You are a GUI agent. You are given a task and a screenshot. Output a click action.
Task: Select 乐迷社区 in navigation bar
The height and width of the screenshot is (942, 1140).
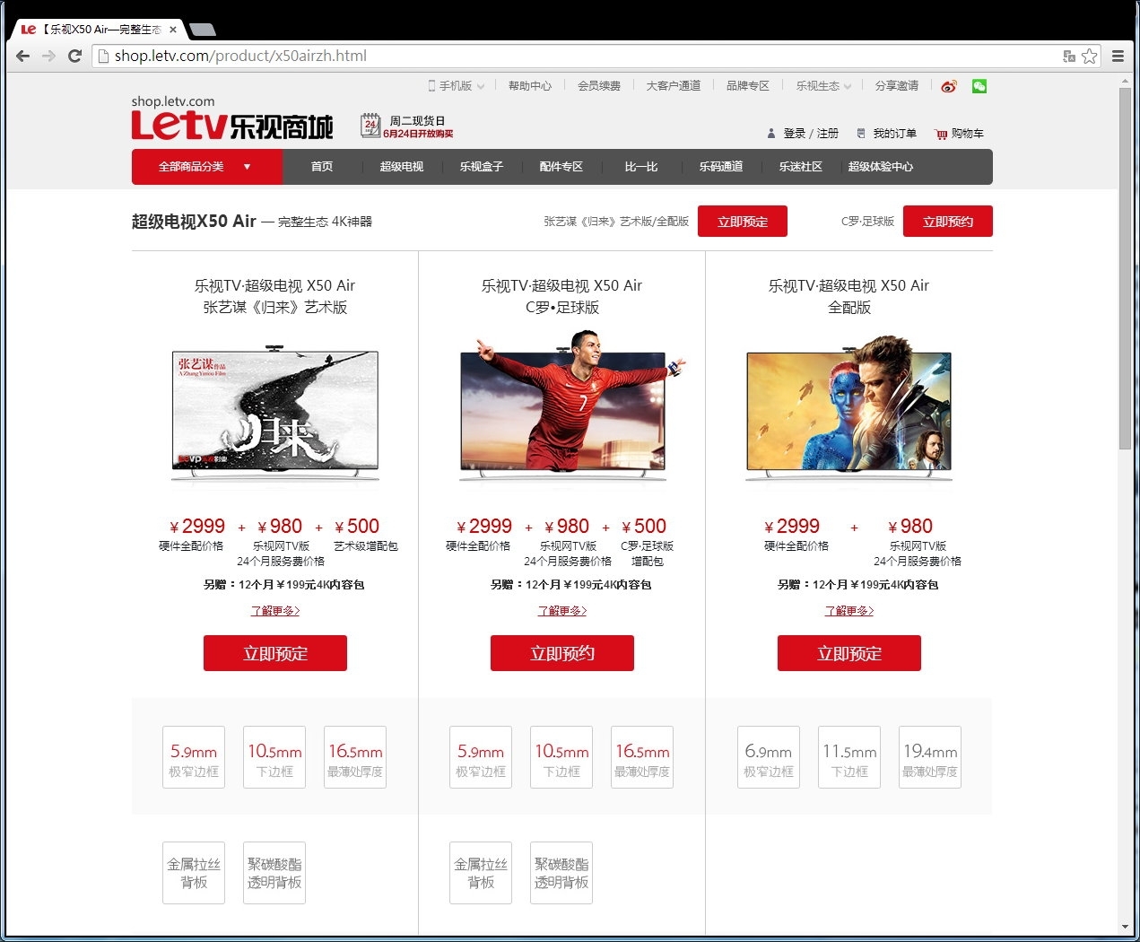coord(801,167)
